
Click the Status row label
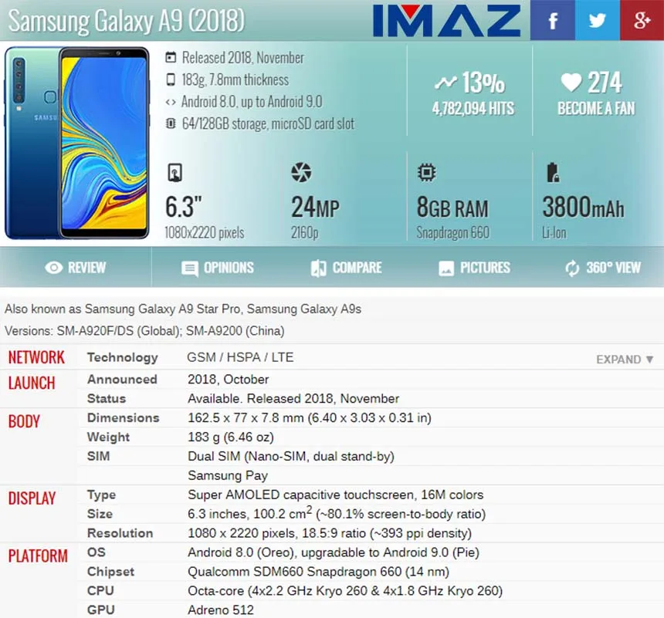click(x=107, y=399)
